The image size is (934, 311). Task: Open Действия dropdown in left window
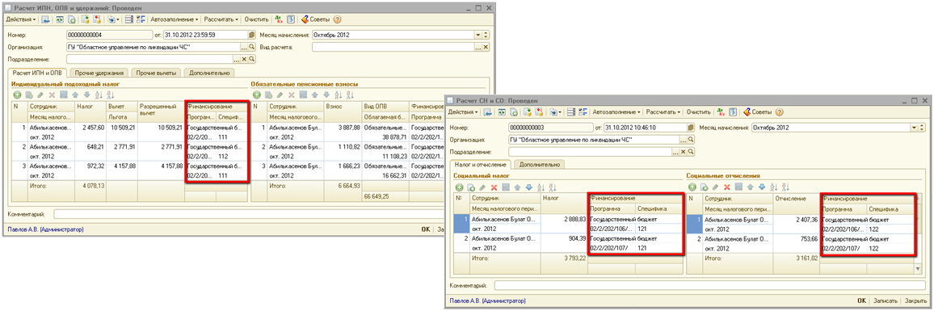(21, 19)
